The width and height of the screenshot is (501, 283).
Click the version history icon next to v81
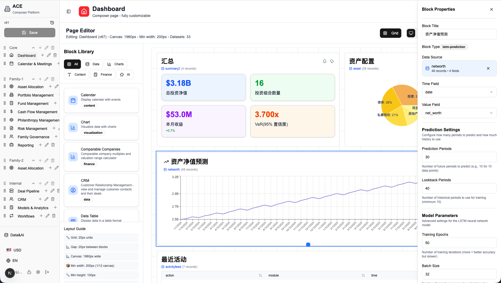point(52,23)
